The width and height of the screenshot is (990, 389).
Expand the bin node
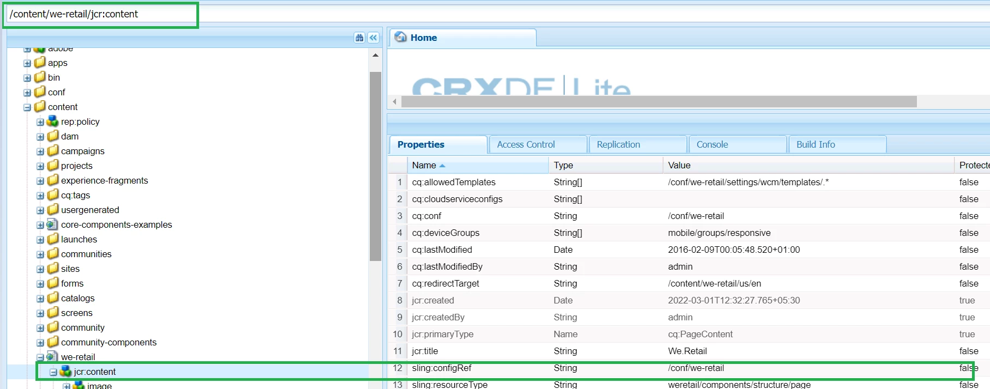pyautogui.click(x=27, y=78)
